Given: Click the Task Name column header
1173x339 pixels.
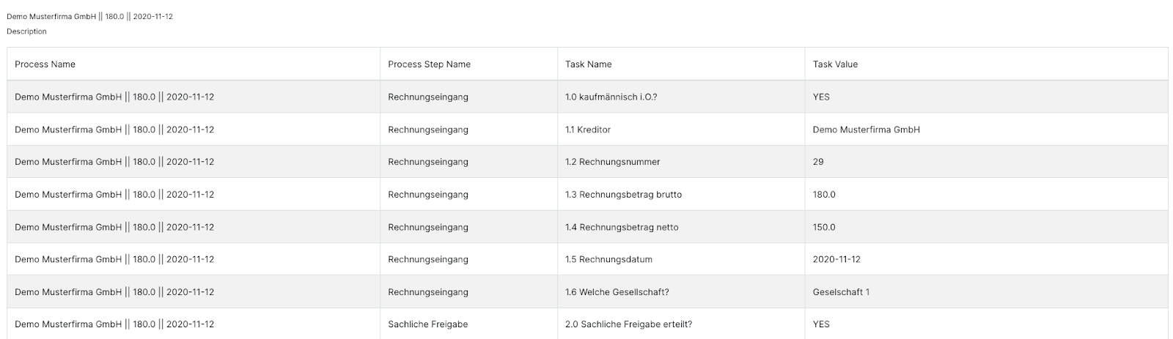Looking at the screenshot, I should tap(681, 64).
